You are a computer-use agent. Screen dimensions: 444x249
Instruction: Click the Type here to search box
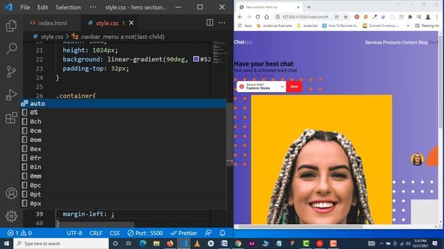[61, 243]
